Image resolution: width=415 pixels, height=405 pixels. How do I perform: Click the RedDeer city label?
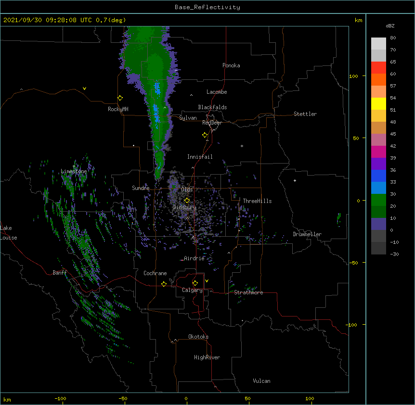[212, 123]
